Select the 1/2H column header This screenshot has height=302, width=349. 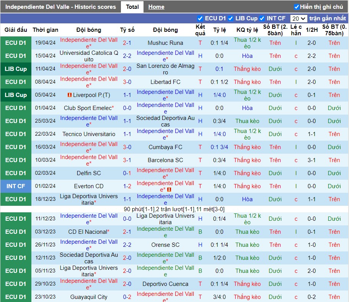(311, 30)
